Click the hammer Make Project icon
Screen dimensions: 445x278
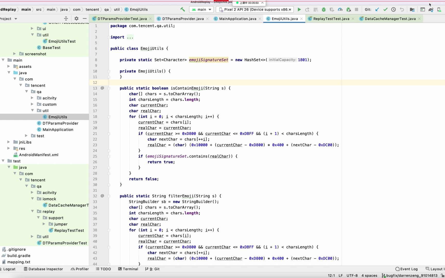(x=183, y=10)
